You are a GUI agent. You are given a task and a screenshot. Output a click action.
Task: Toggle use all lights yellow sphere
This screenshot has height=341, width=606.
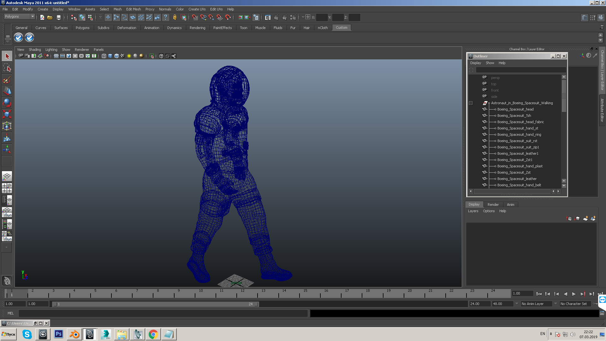pyautogui.click(x=129, y=56)
